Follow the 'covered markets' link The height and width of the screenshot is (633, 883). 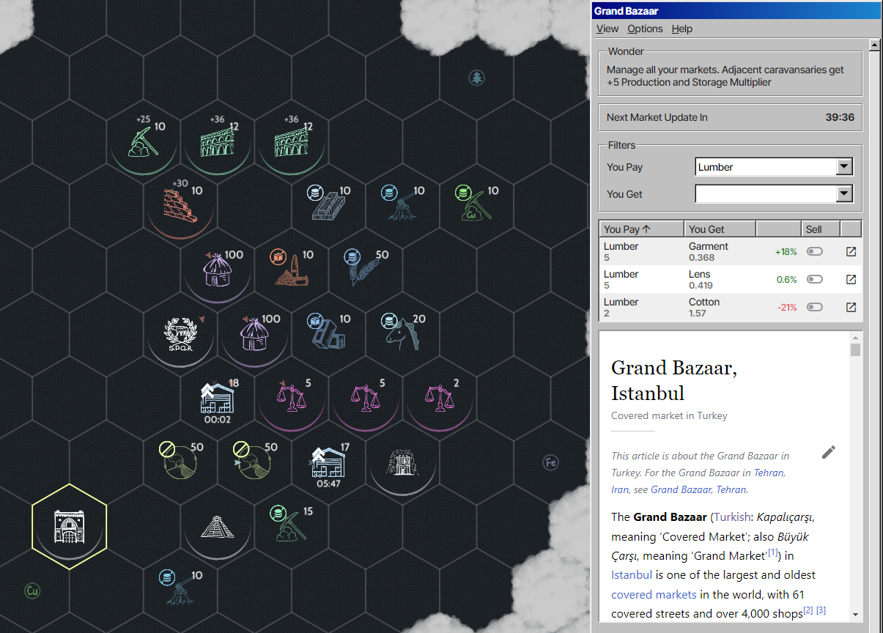click(654, 594)
